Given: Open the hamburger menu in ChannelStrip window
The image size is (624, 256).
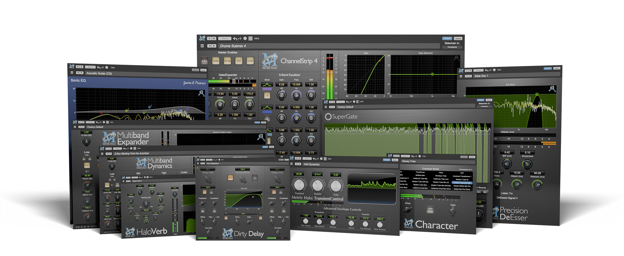Looking at the screenshot, I should (x=202, y=46).
